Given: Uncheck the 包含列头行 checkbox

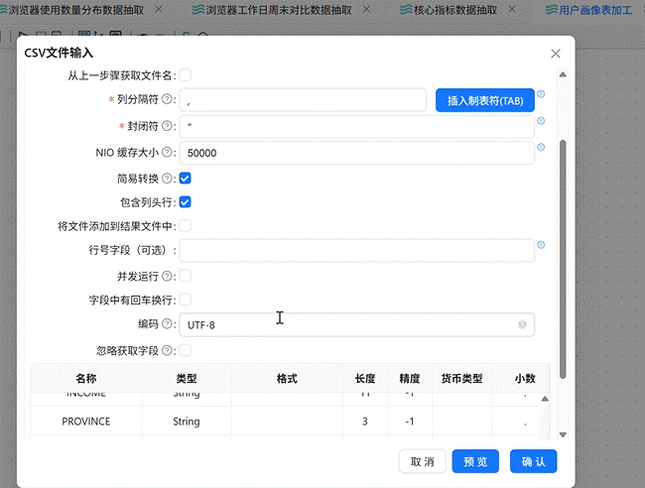Looking at the screenshot, I should (x=186, y=202).
